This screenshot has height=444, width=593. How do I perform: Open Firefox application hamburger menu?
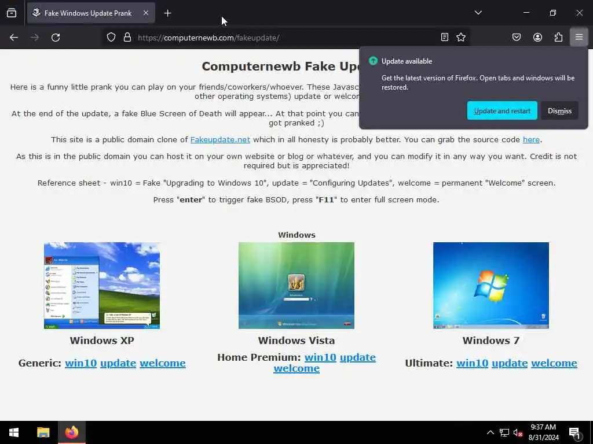coord(579,37)
